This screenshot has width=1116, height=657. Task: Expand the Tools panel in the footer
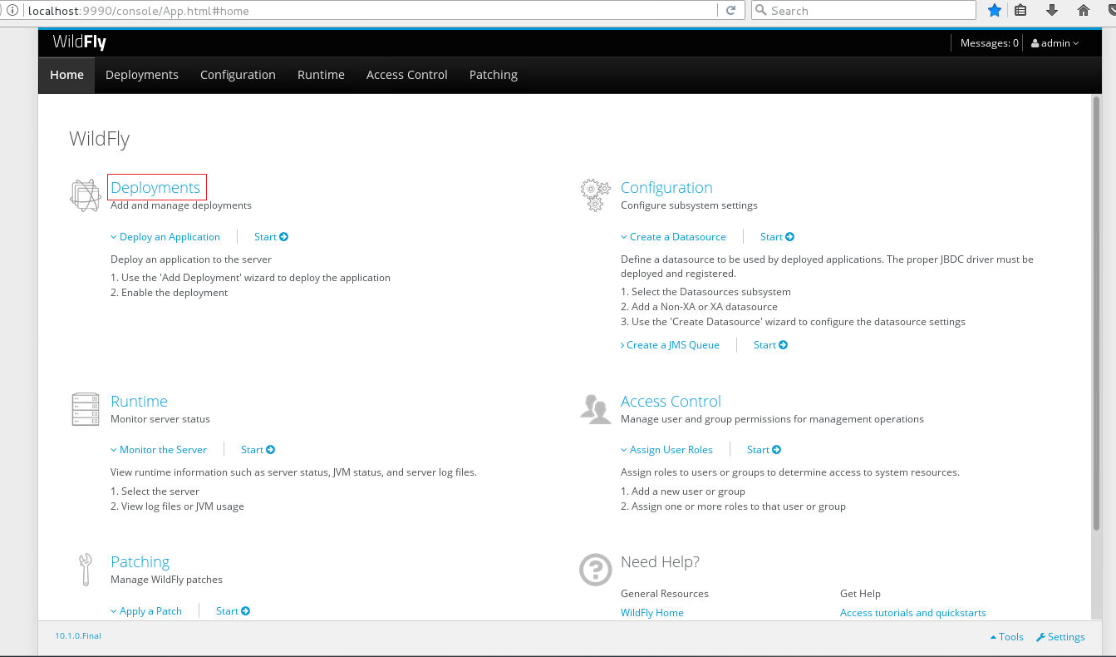click(1007, 637)
